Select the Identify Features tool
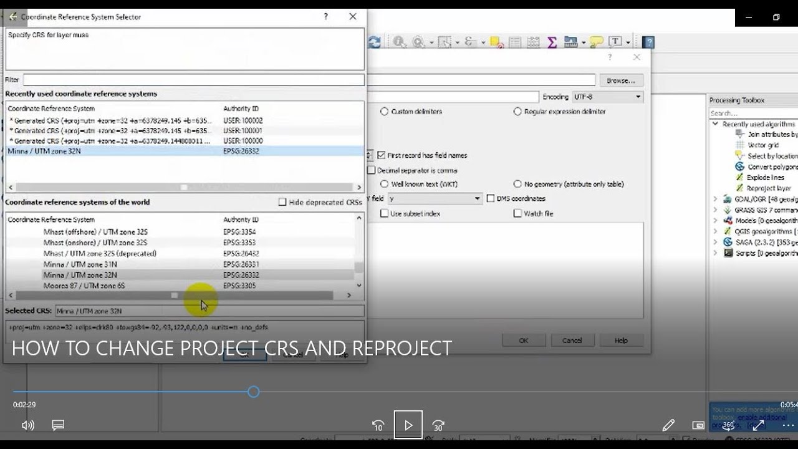This screenshot has width=798, height=449. pos(399,42)
